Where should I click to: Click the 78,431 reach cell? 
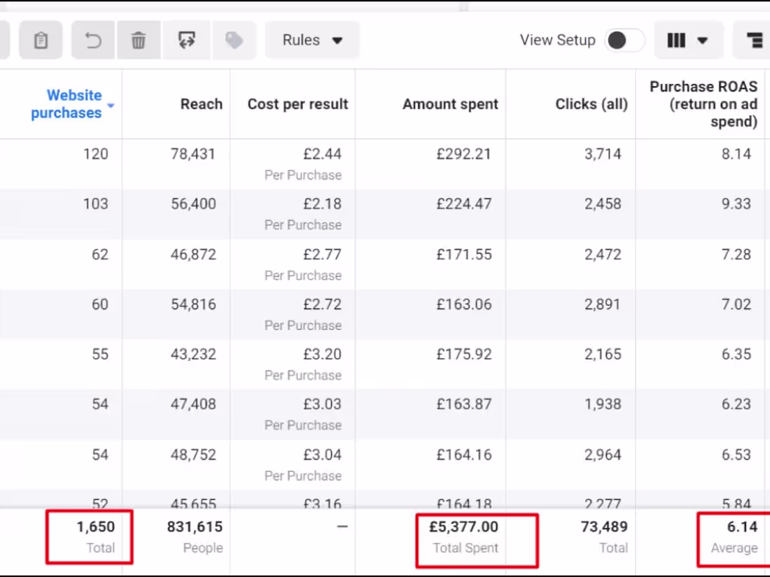coord(193,154)
